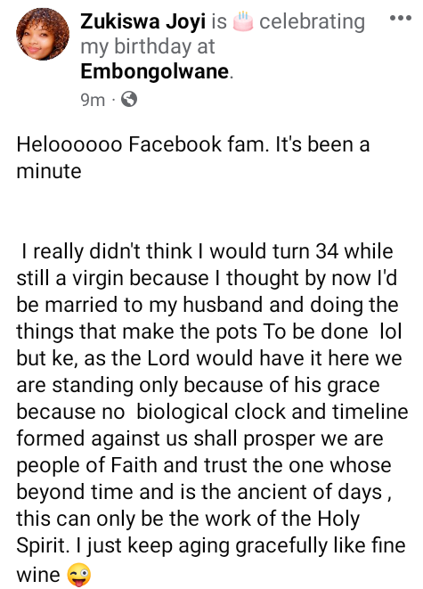Image resolution: width=423 pixels, height=589 pixels.
Task: Click the line about biological clock and timeline
Action: (x=212, y=412)
